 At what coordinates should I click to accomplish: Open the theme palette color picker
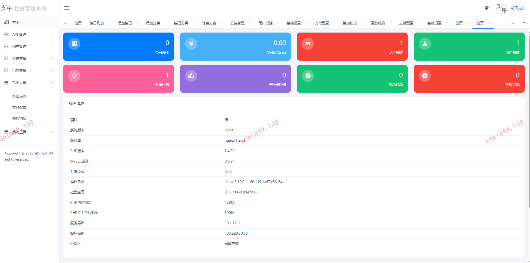point(487,8)
